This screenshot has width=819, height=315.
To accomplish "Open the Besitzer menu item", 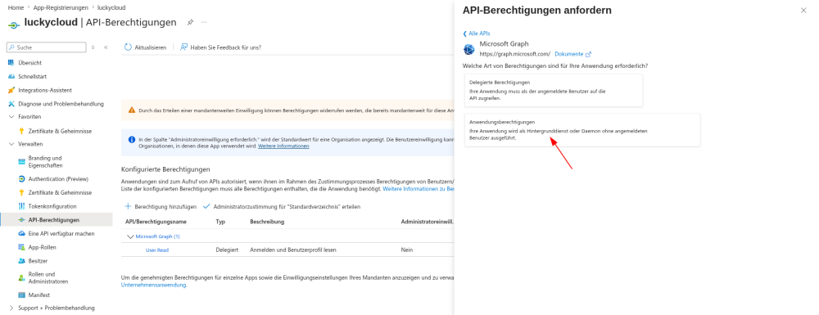I will point(38,261).
